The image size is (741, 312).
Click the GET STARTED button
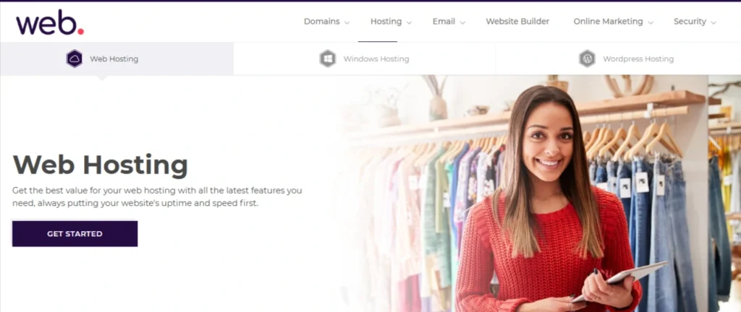(x=75, y=234)
